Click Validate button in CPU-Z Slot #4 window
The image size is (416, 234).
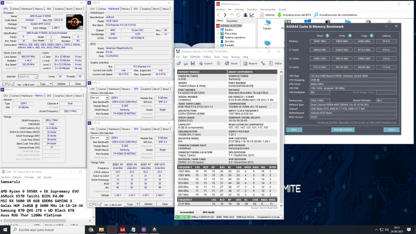pyautogui.click(x=148, y=204)
